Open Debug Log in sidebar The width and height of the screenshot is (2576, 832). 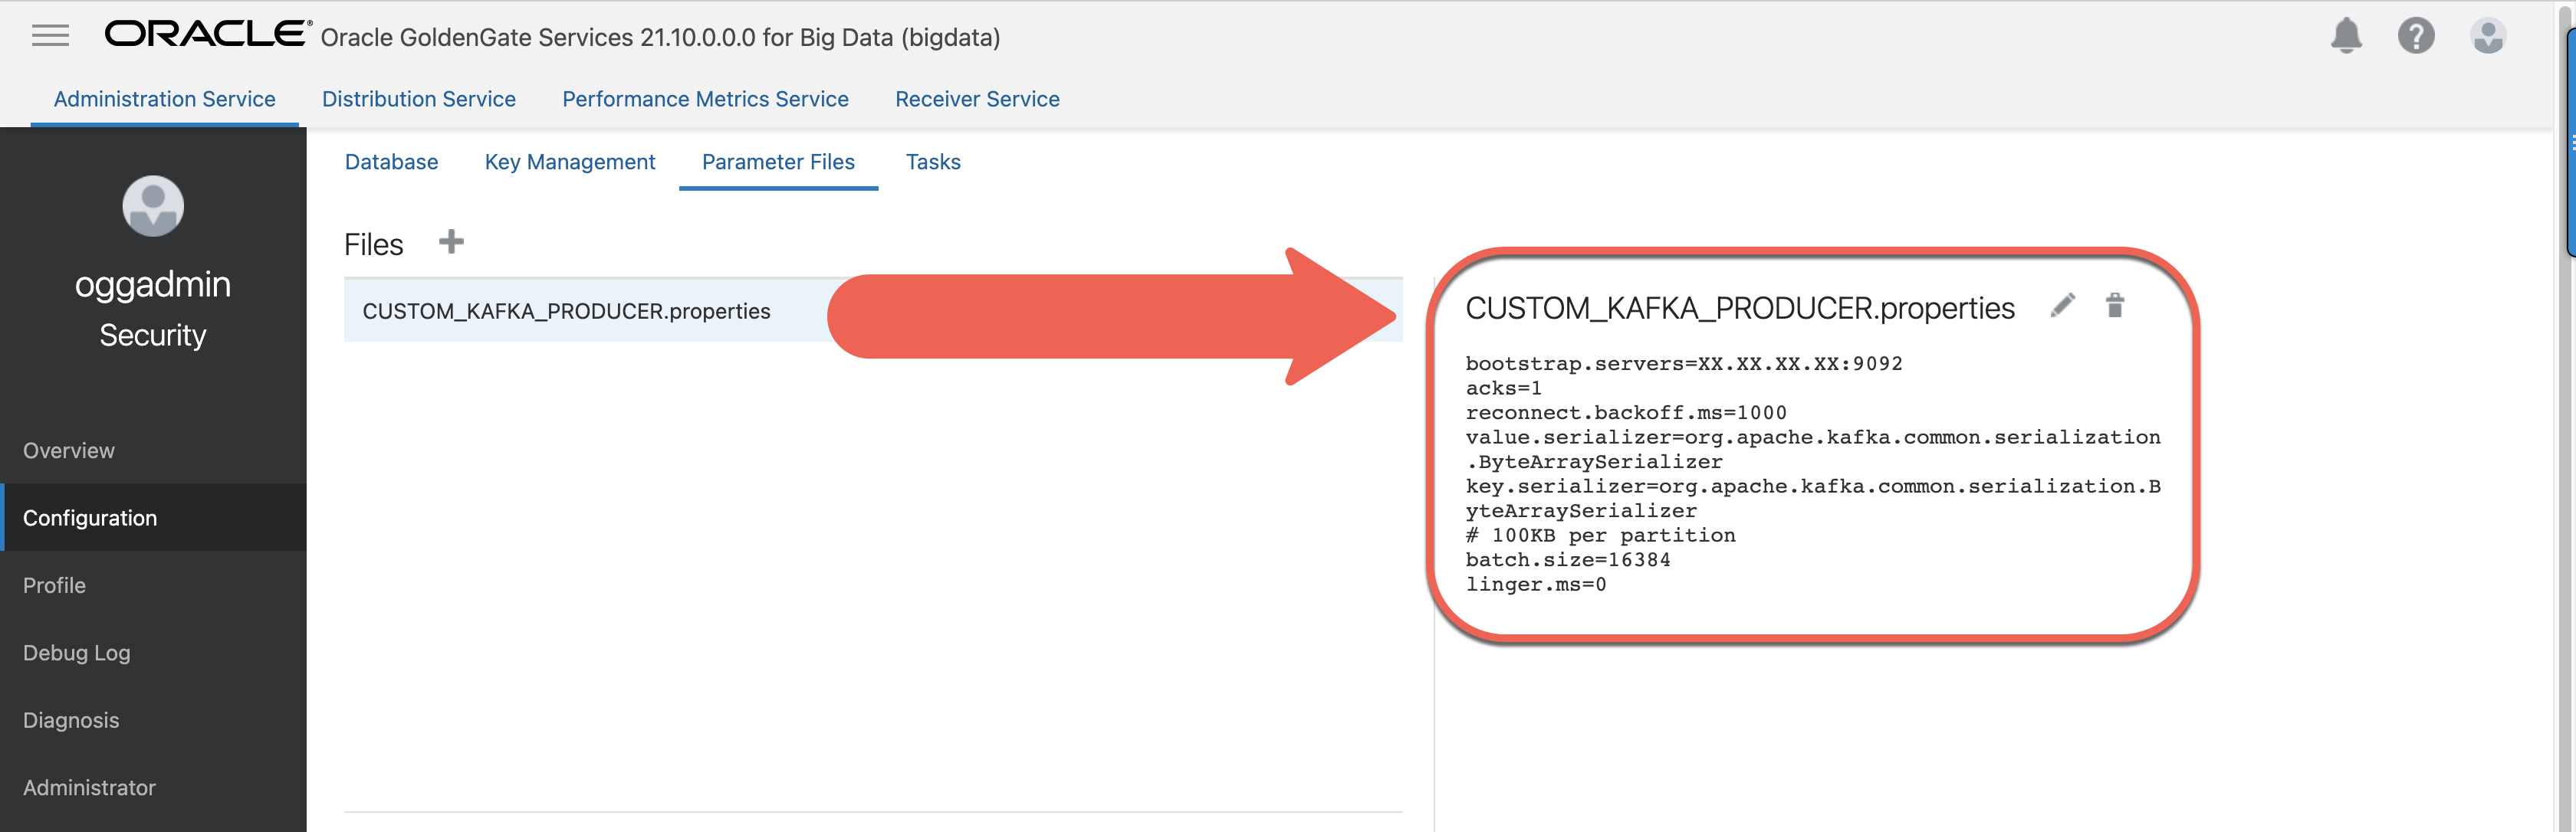click(77, 652)
